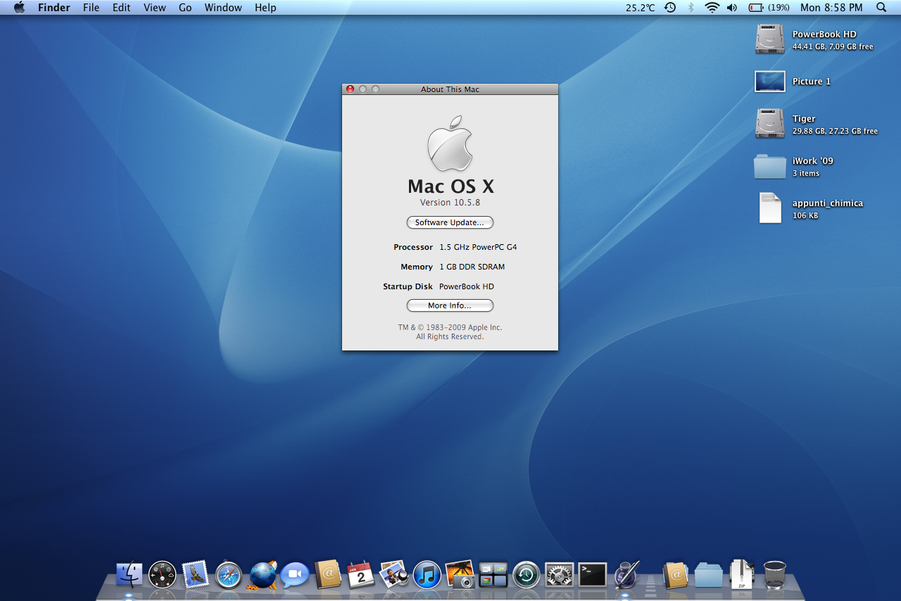This screenshot has height=601, width=901.
Task: Click the Bluetooth status icon
Action: click(x=691, y=8)
